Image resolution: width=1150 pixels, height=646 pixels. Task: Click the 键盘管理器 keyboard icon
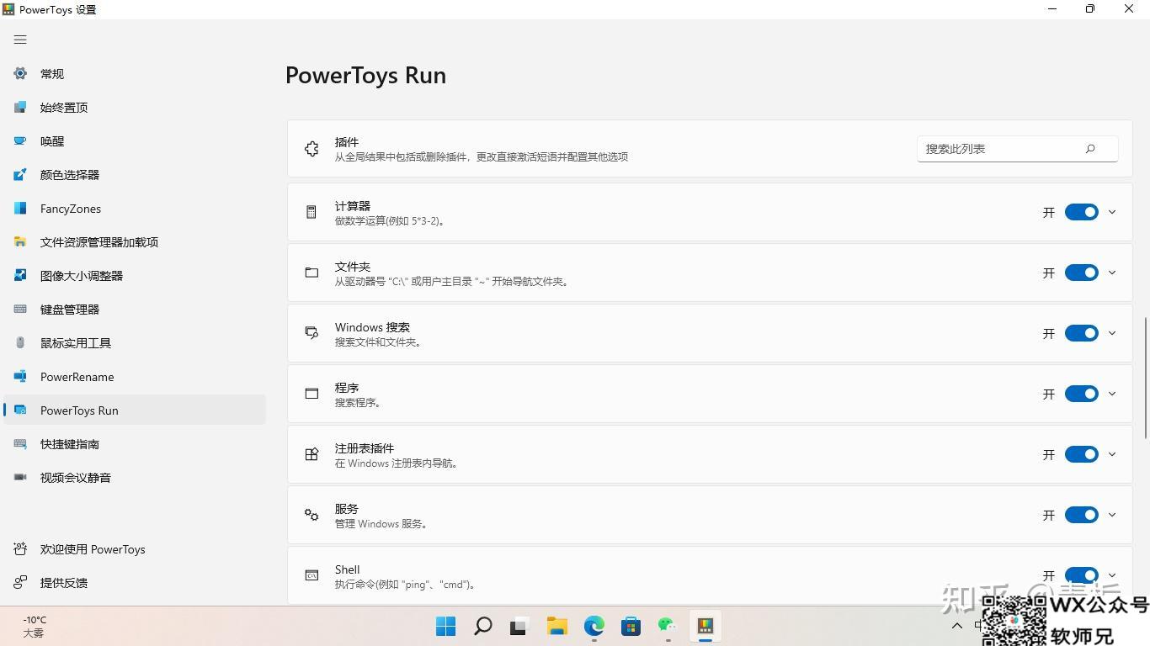(20, 310)
